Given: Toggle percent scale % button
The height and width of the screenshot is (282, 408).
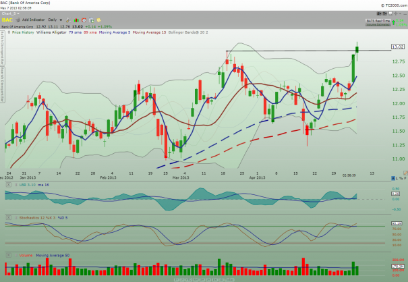Looking at the screenshot, I should pos(401,178).
